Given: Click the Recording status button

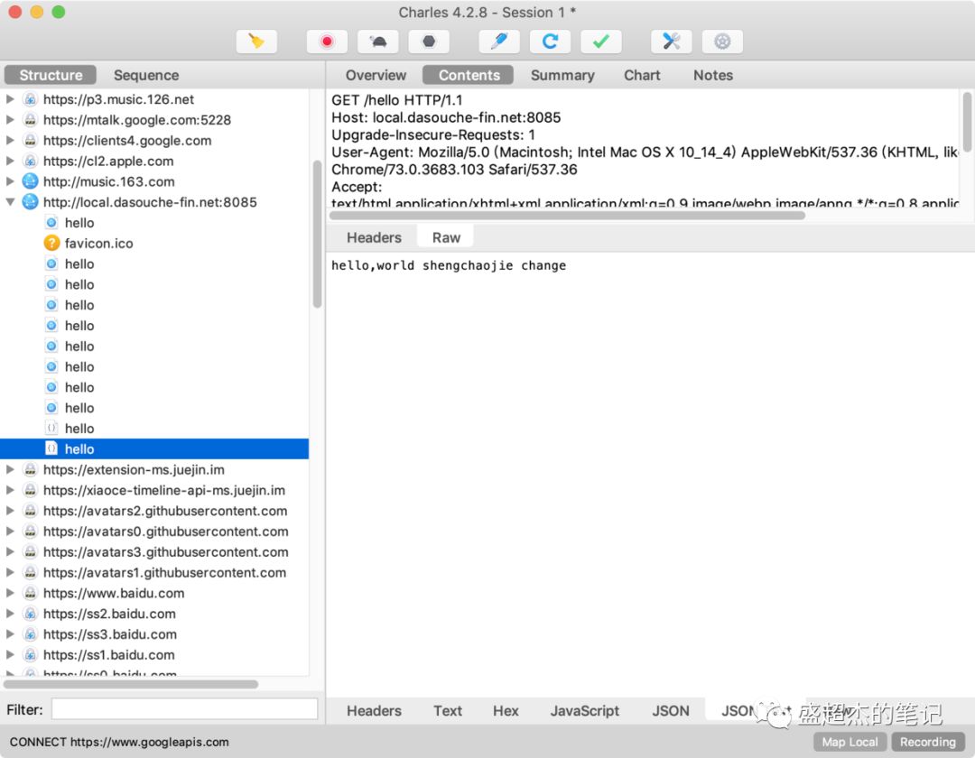Looking at the screenshot, I should click(x=927, y=742).
